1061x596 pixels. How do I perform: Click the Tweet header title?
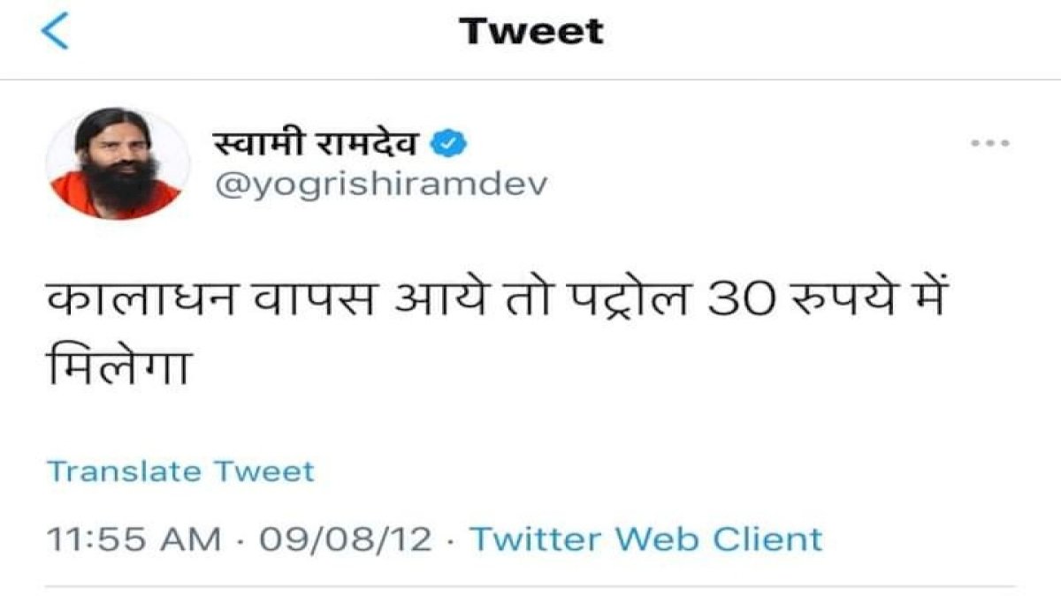click(x=531, y=32)
